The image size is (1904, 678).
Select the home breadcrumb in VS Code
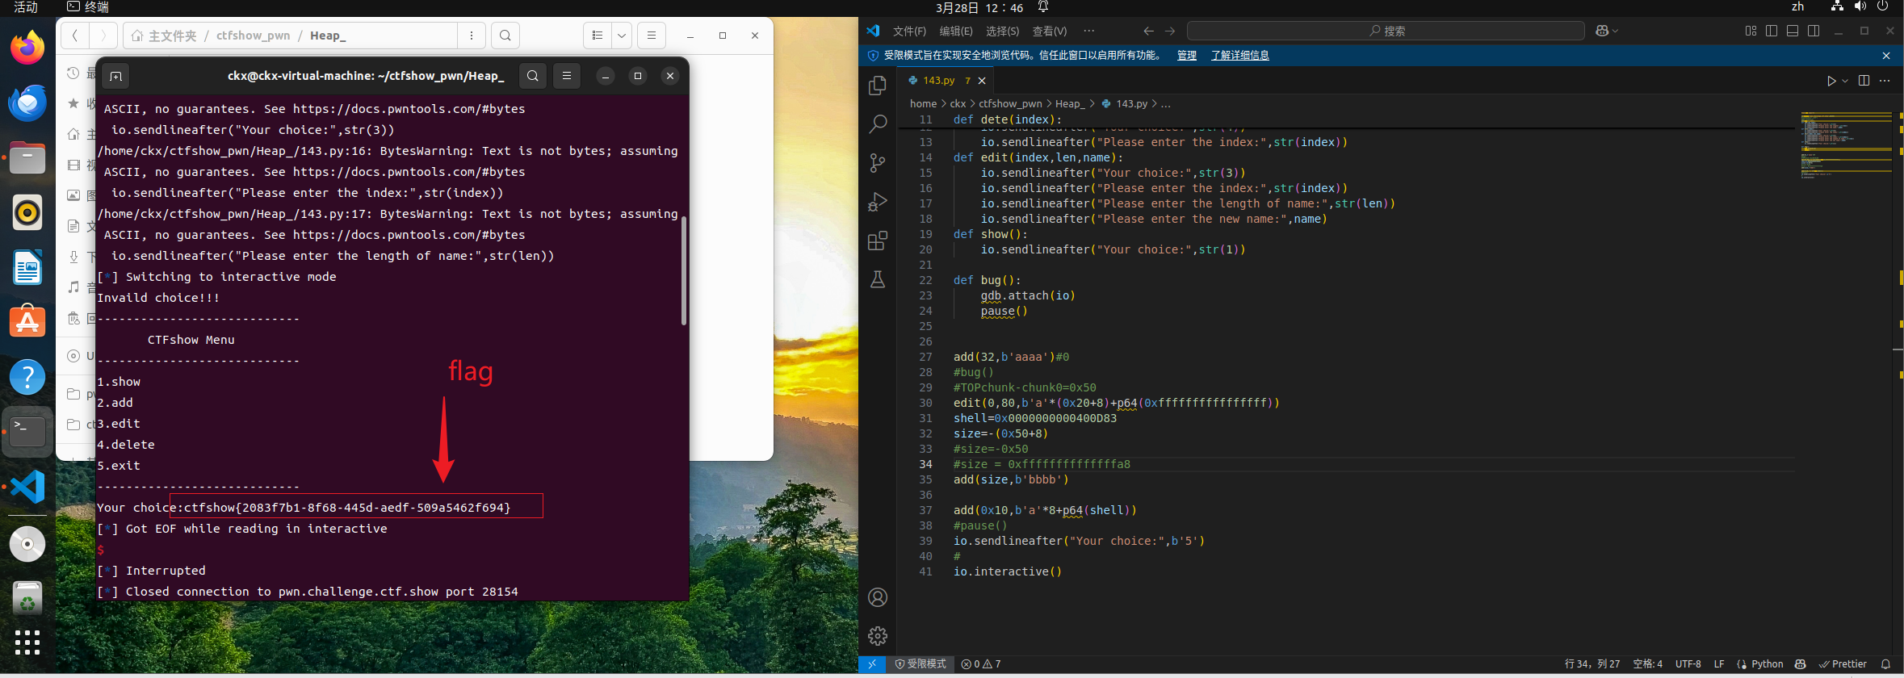923,104
